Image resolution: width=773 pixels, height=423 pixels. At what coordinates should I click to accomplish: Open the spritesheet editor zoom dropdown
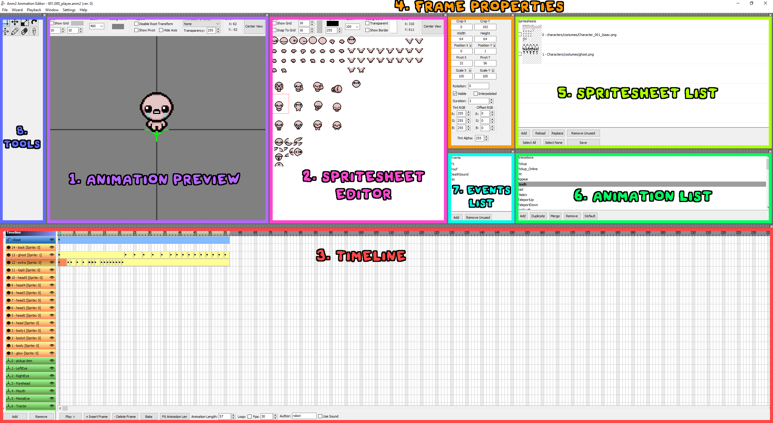352,27
